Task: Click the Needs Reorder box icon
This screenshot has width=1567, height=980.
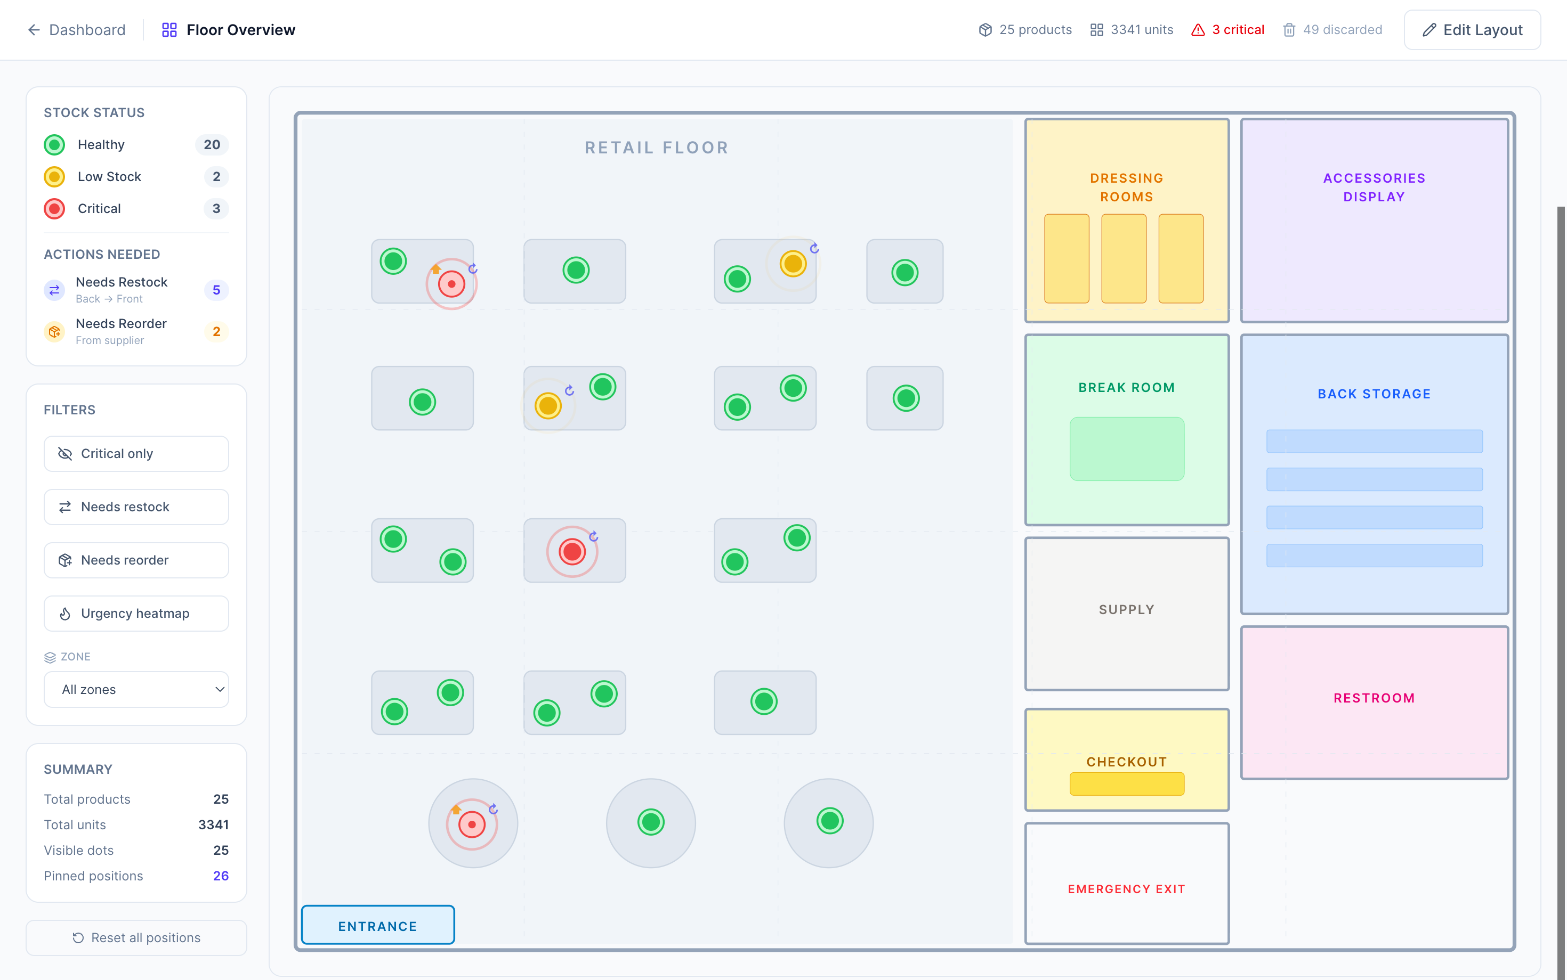Action: coord(54,331)
